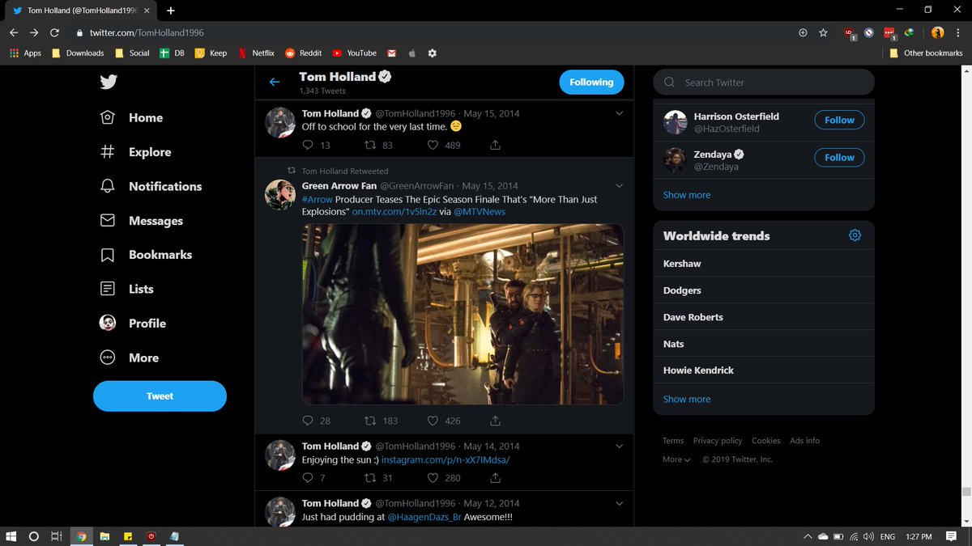
Task: Open the Privacy policy footer link
Action: click(x=718, y=441)
